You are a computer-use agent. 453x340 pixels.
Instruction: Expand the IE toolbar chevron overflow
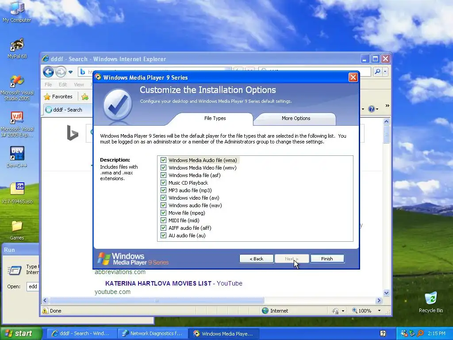tap(387, 106)
